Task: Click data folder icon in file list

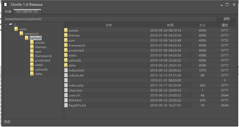Action: [x=66, y=65]
